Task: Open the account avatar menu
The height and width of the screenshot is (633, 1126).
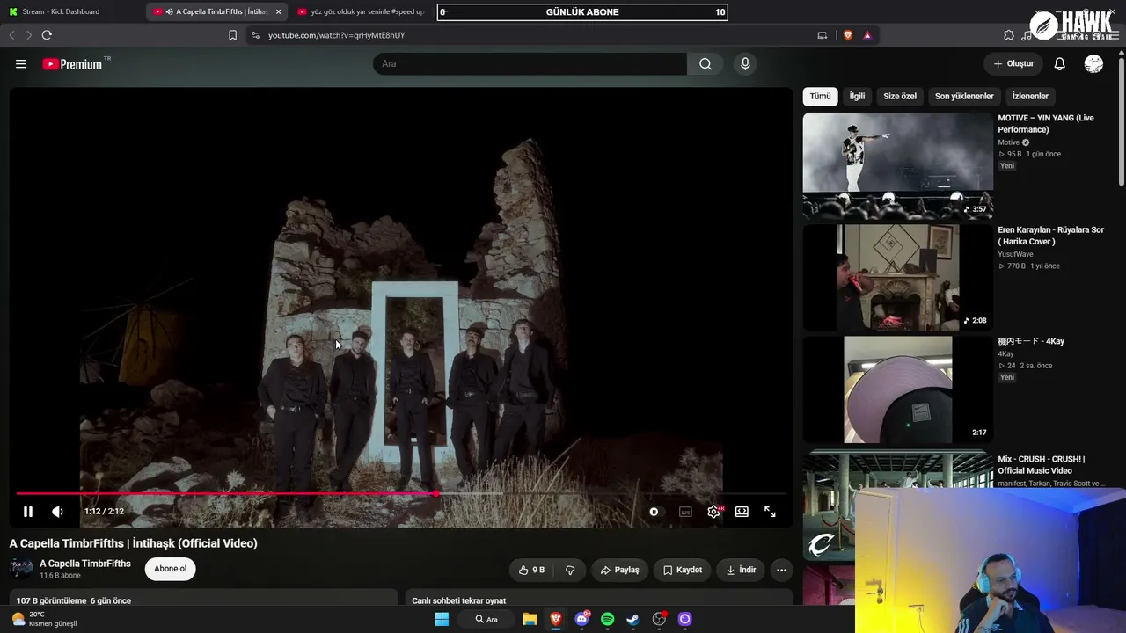Action: coord(1093,64)
